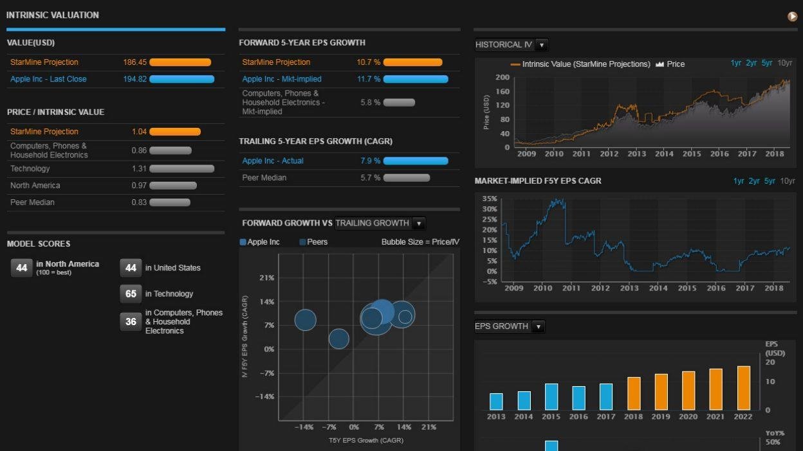Open the HISTORICAL IV dropdown
Image resolution: width=803 pixels, height=451 pixels.
pyautogui.click(x=512, y=45)
